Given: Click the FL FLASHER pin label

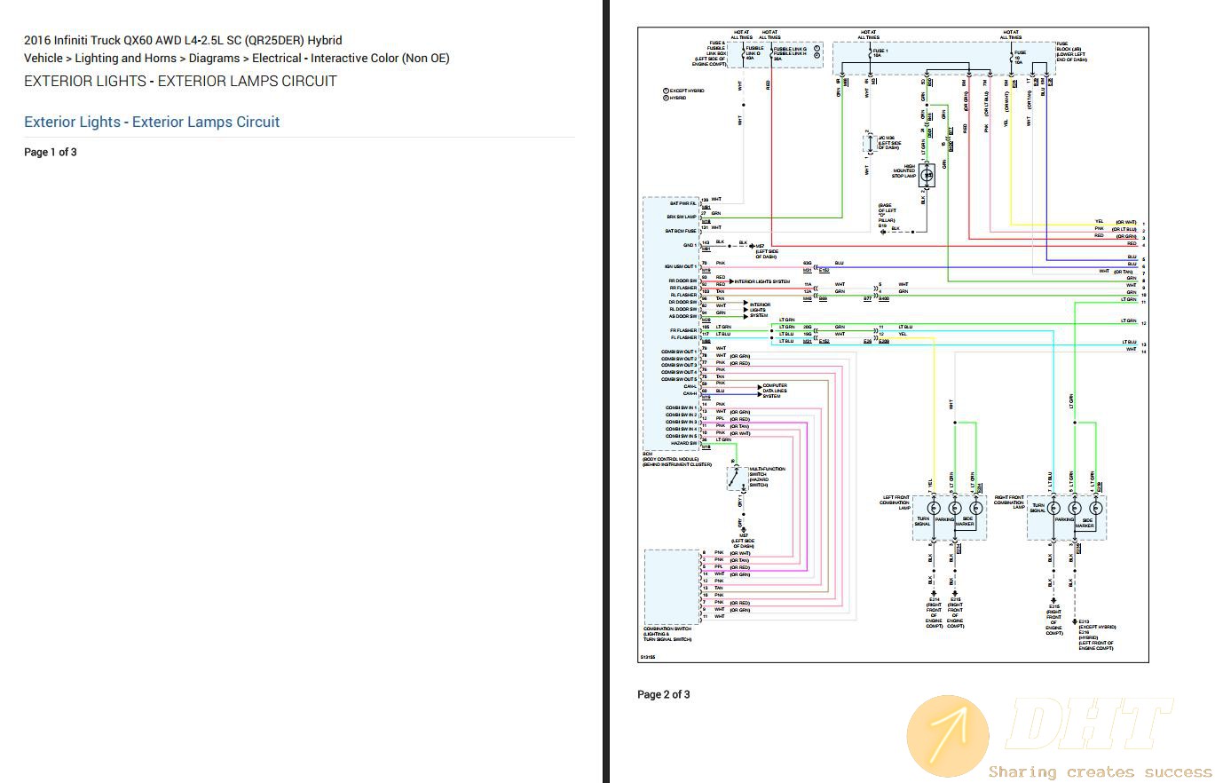Looking at the screenshot, I should click(684, 337).
